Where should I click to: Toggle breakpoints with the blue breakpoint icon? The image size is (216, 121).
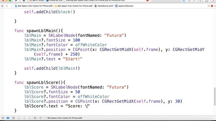coord(8,118)
